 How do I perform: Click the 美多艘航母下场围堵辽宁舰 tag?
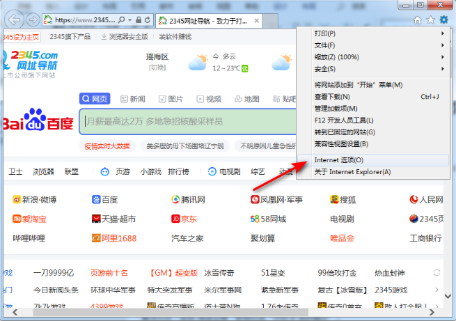click(x=185, y=146)
